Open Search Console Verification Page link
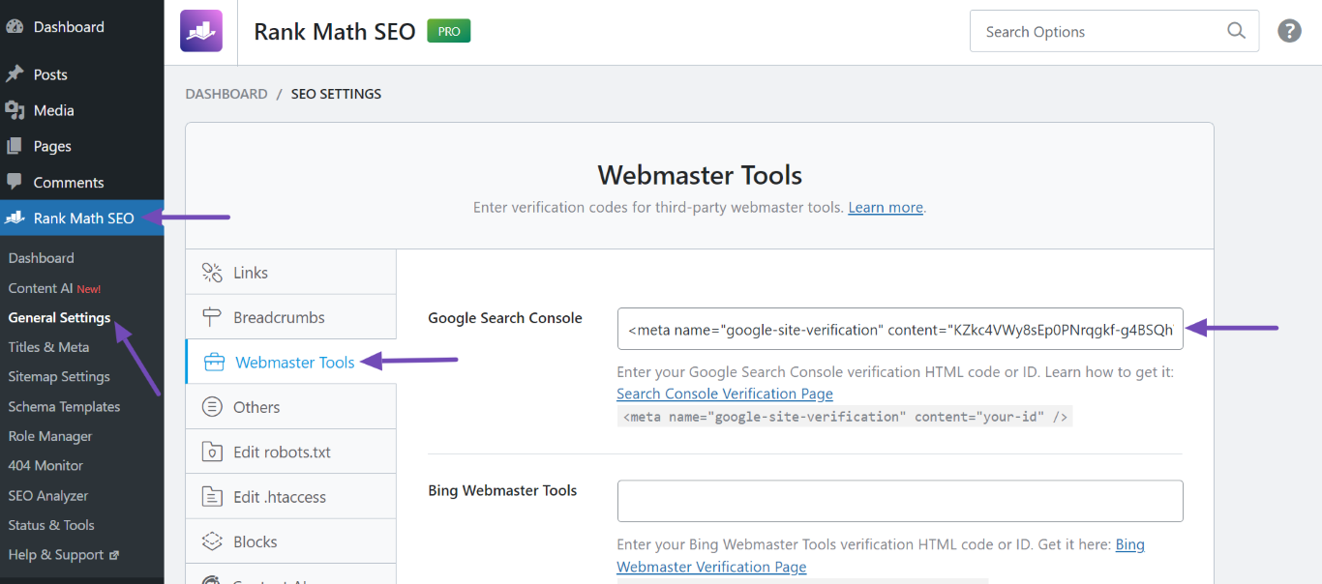Screen dimensions: 1322x584 [x=724, y=394]
